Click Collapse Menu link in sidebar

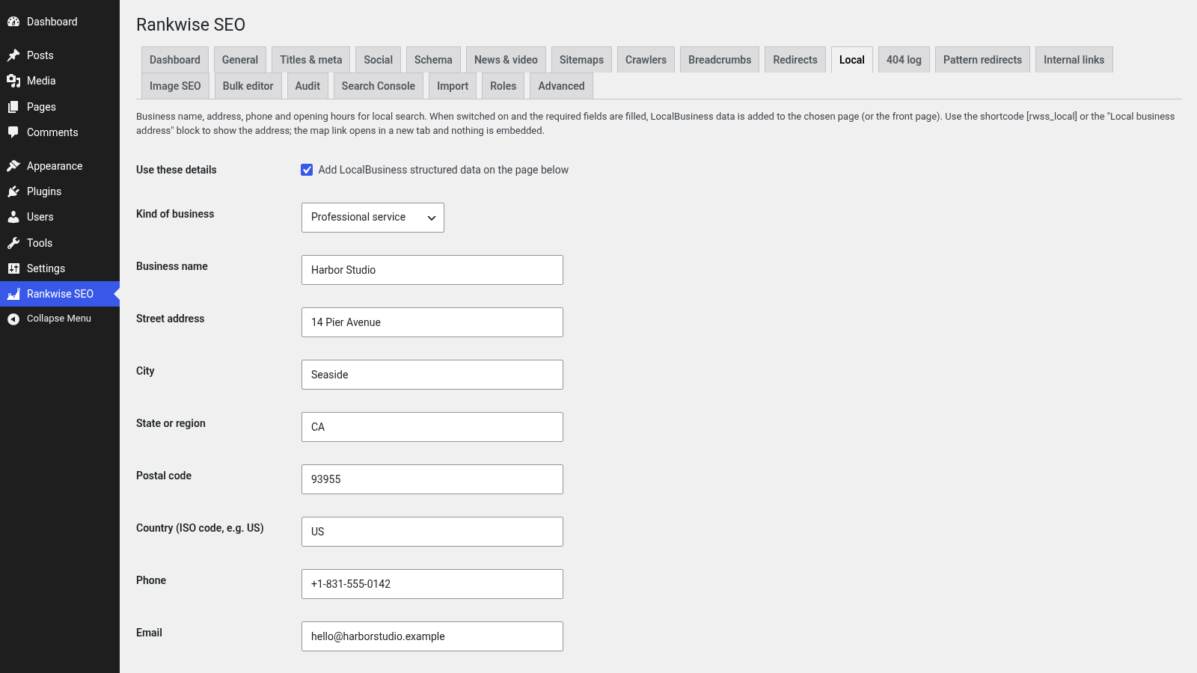coord(60,319)
